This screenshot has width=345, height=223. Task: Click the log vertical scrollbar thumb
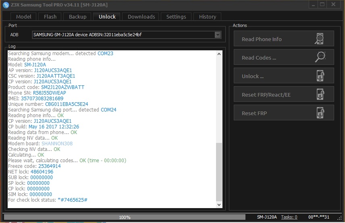219,172
